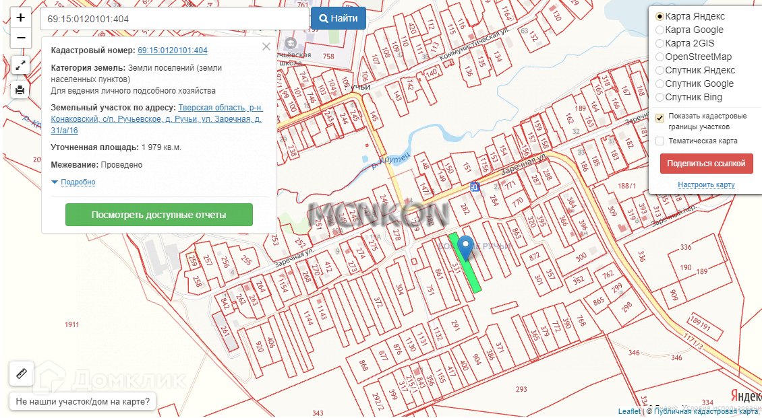Click parcel number 372
Screen dimensions: 762x418
coord(378,302)
